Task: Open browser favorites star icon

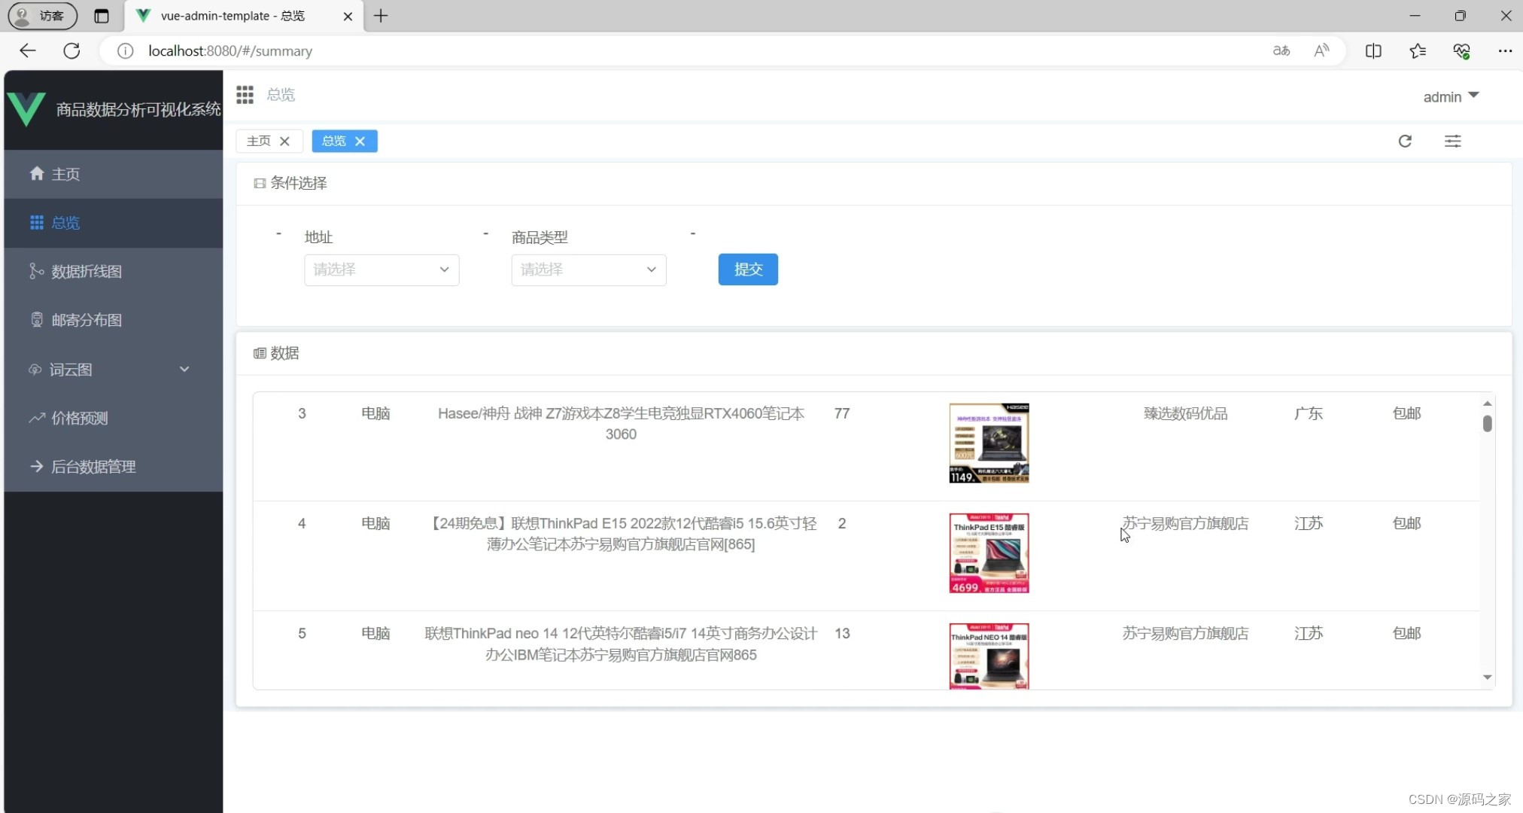Action: coord(1417,51)
